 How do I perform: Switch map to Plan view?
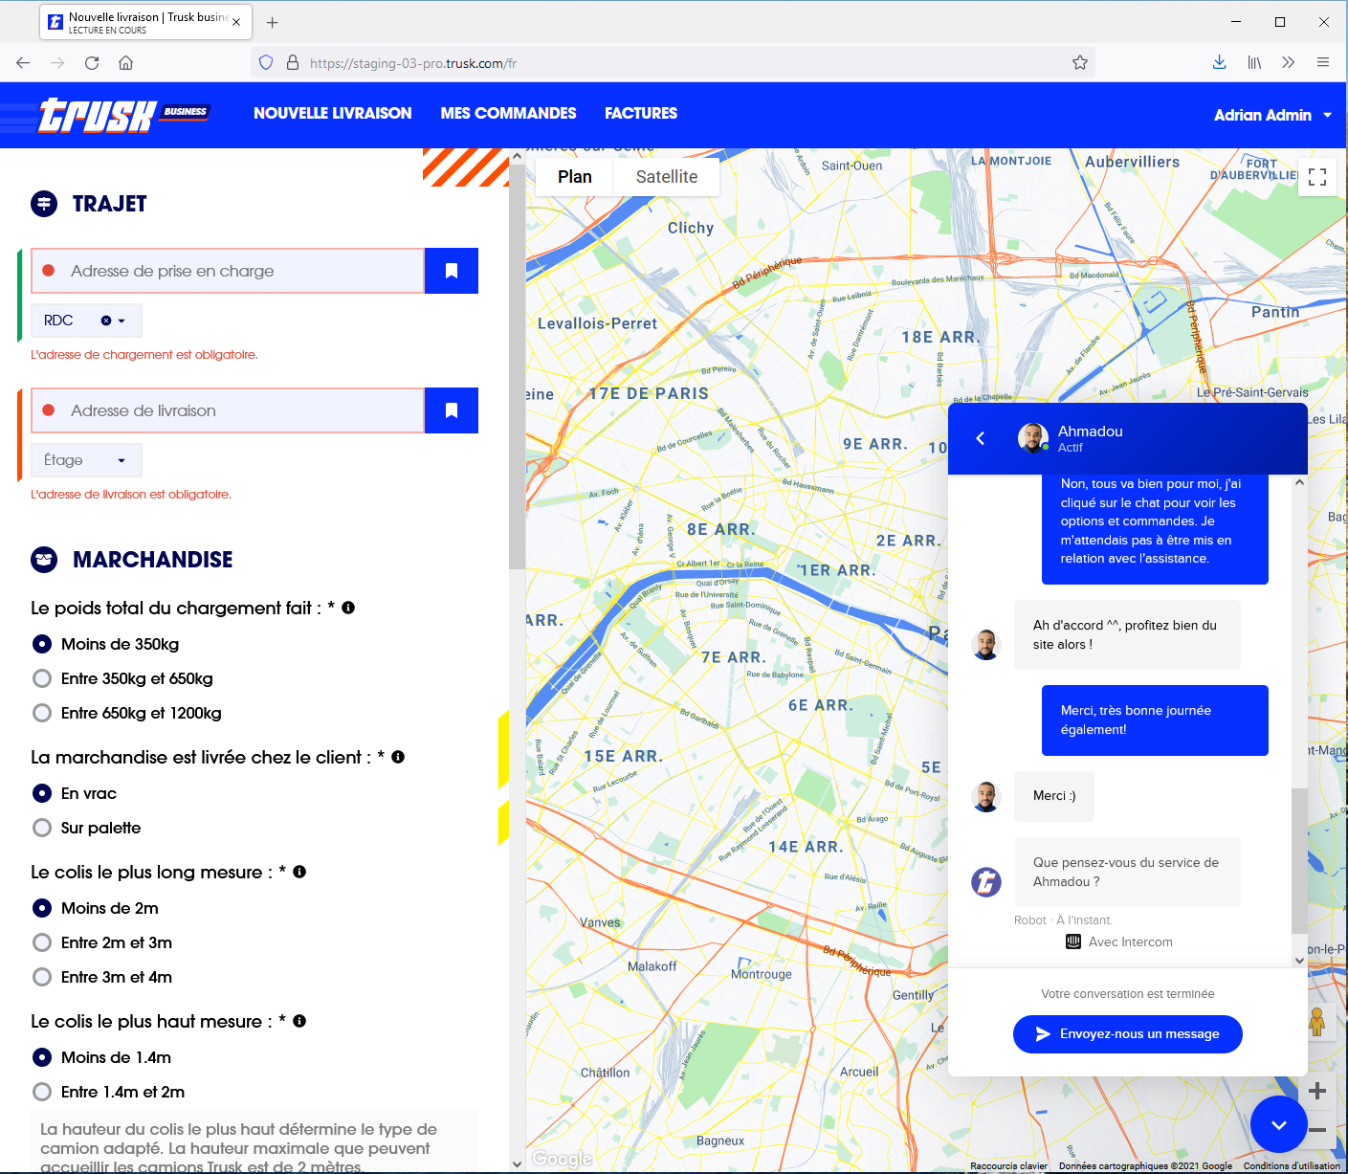[x=575, y=177]
